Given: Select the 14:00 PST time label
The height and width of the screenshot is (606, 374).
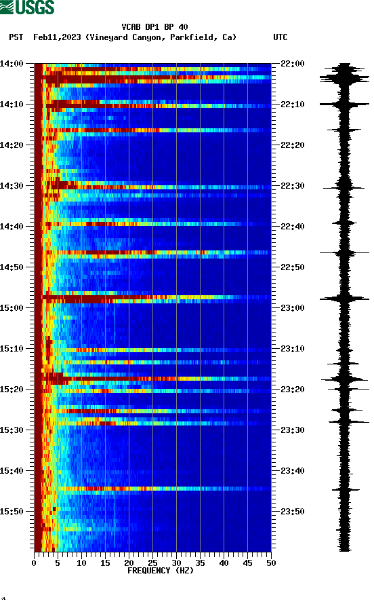Looking at the screenshot, I should (x=12, y=63).
